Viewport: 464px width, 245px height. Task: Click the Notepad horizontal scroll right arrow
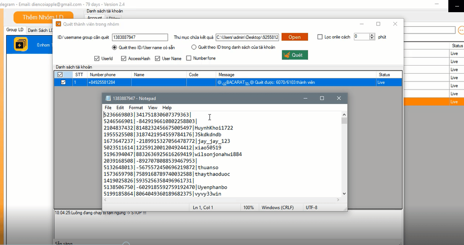(338, 200)
